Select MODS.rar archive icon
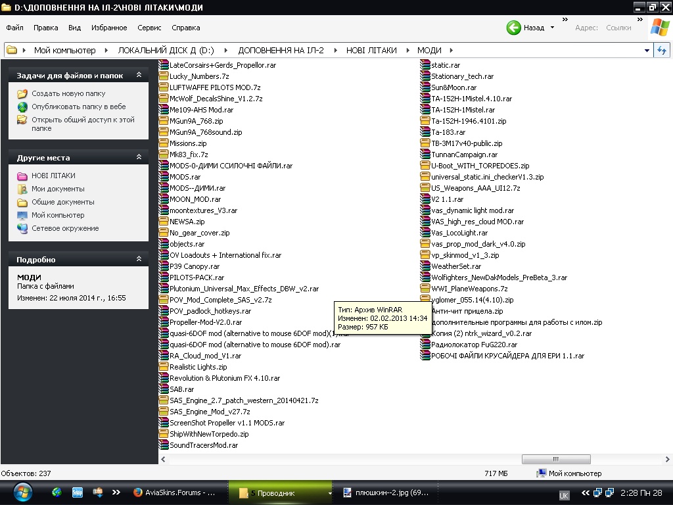The height and width of the screenshot is (505, 673). [x=163, y=176]
